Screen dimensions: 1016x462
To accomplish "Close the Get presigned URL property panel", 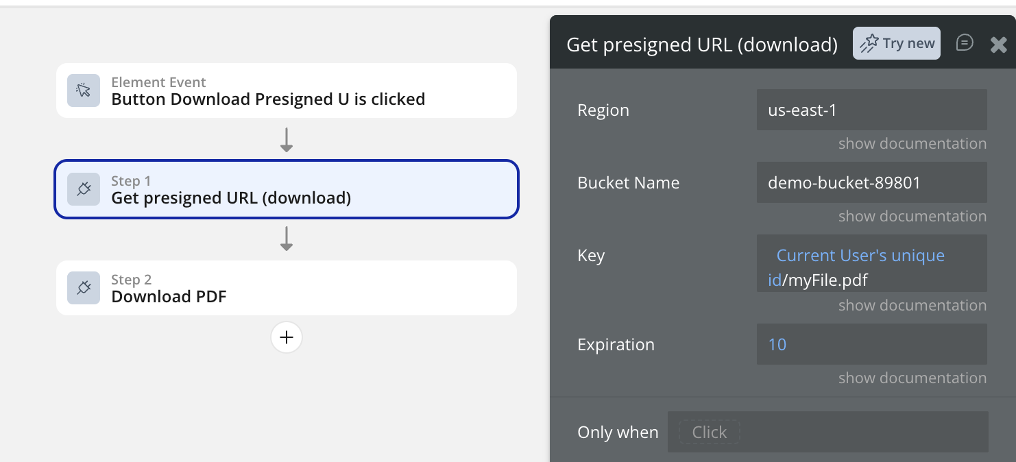I will (x=998, y=45).
